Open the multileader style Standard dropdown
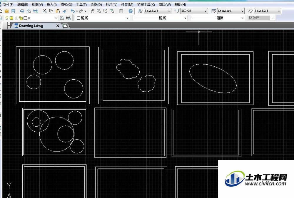The width and height of the screenshot is (294, 198). 268,11
